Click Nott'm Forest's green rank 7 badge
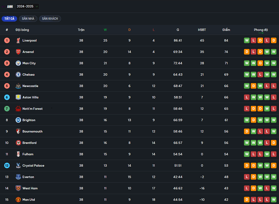The width and height of the screenshot is (279, 204). 7,109
